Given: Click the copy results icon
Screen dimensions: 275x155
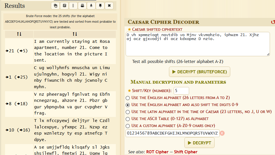Looking at the screenshot, I should pyautogui.click(x=55, y=6).
